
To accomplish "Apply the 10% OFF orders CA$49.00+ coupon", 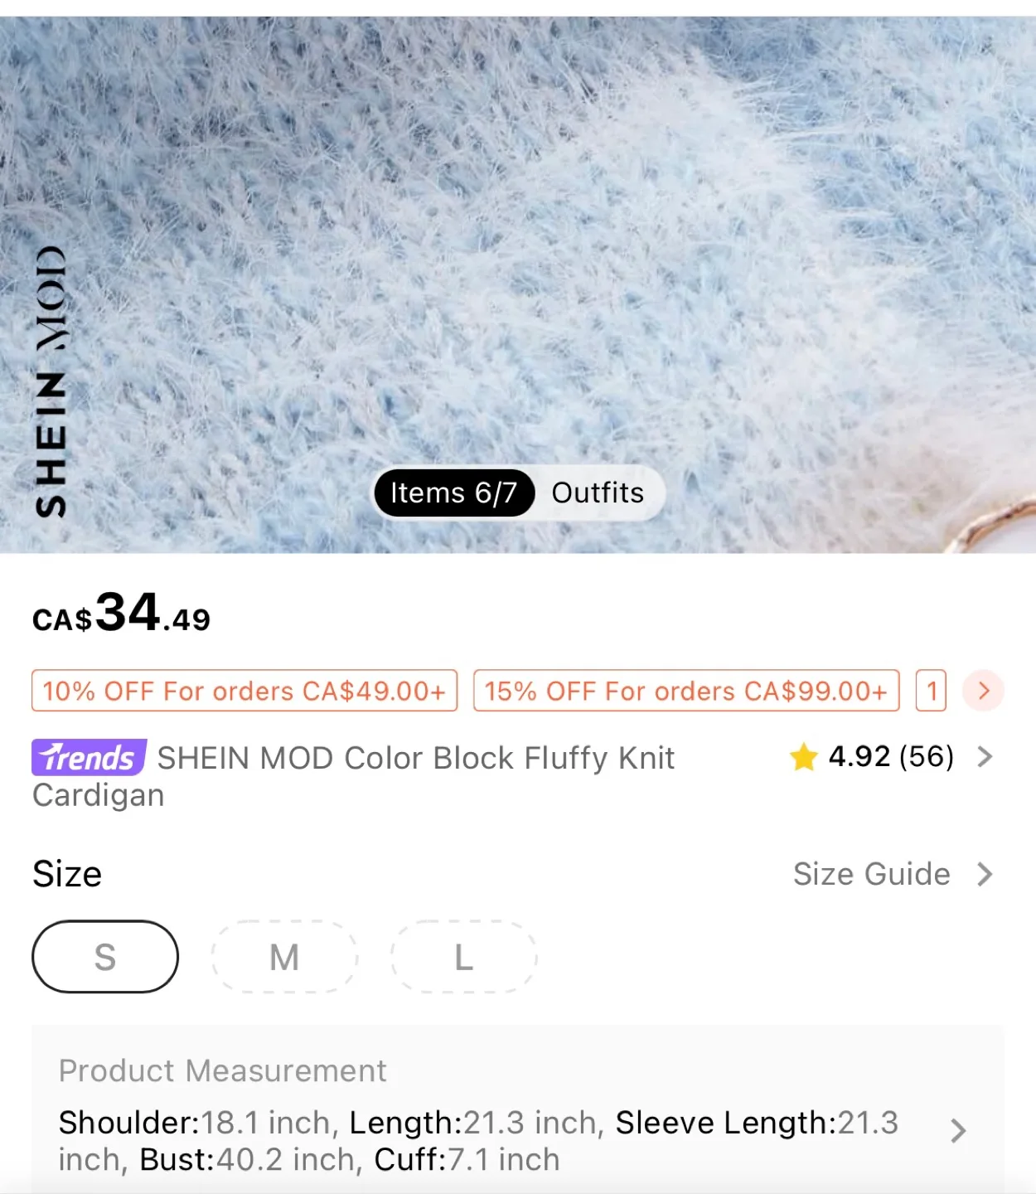I will (x=244, y=691).
